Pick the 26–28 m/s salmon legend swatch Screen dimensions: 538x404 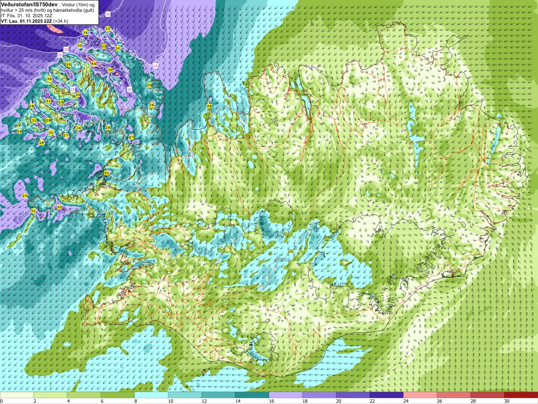click(x=454, y=395)
